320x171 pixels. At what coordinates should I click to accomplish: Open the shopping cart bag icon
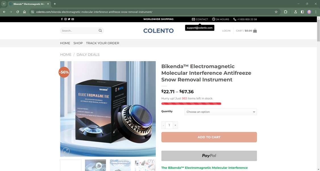click(x=255, y=31)
